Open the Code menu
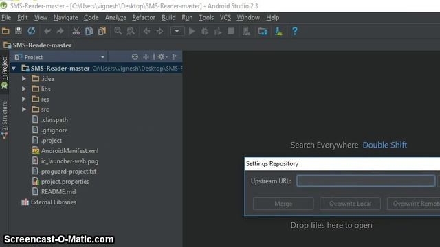 [91, 18]
